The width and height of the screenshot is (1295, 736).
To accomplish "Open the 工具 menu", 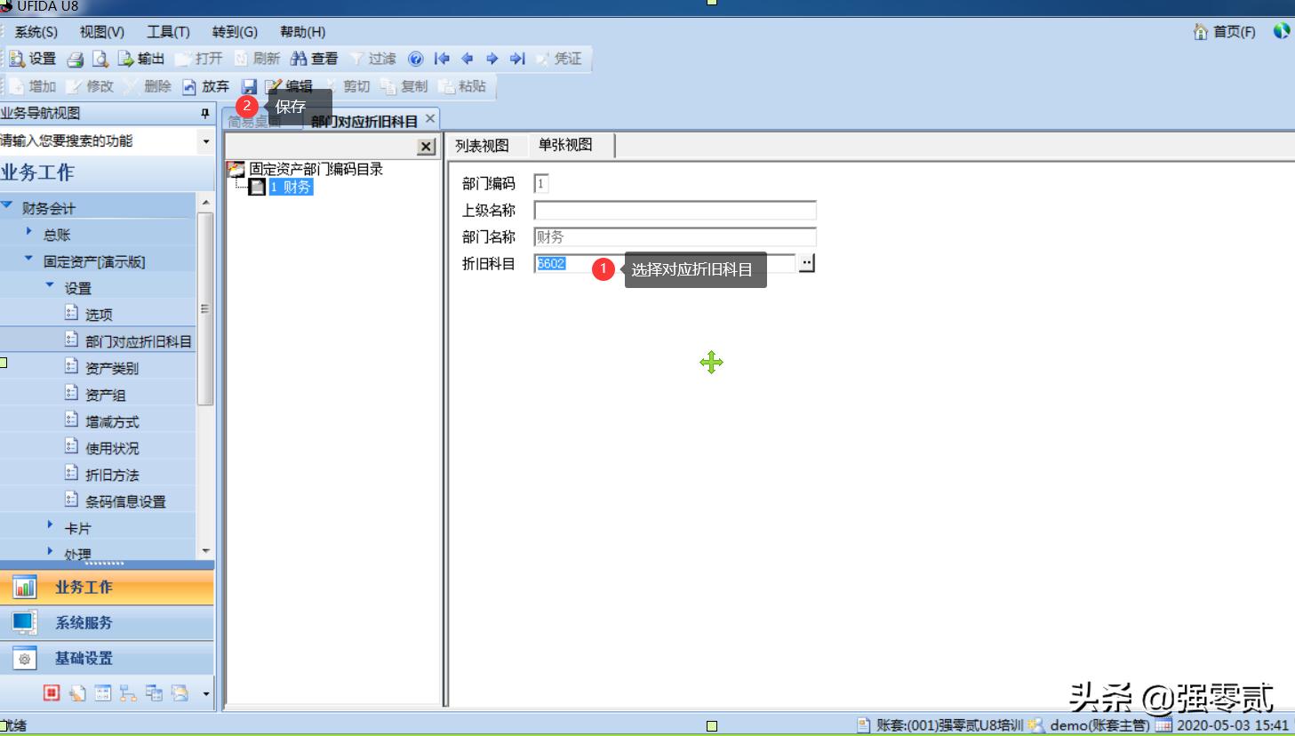I will (167, 31).
